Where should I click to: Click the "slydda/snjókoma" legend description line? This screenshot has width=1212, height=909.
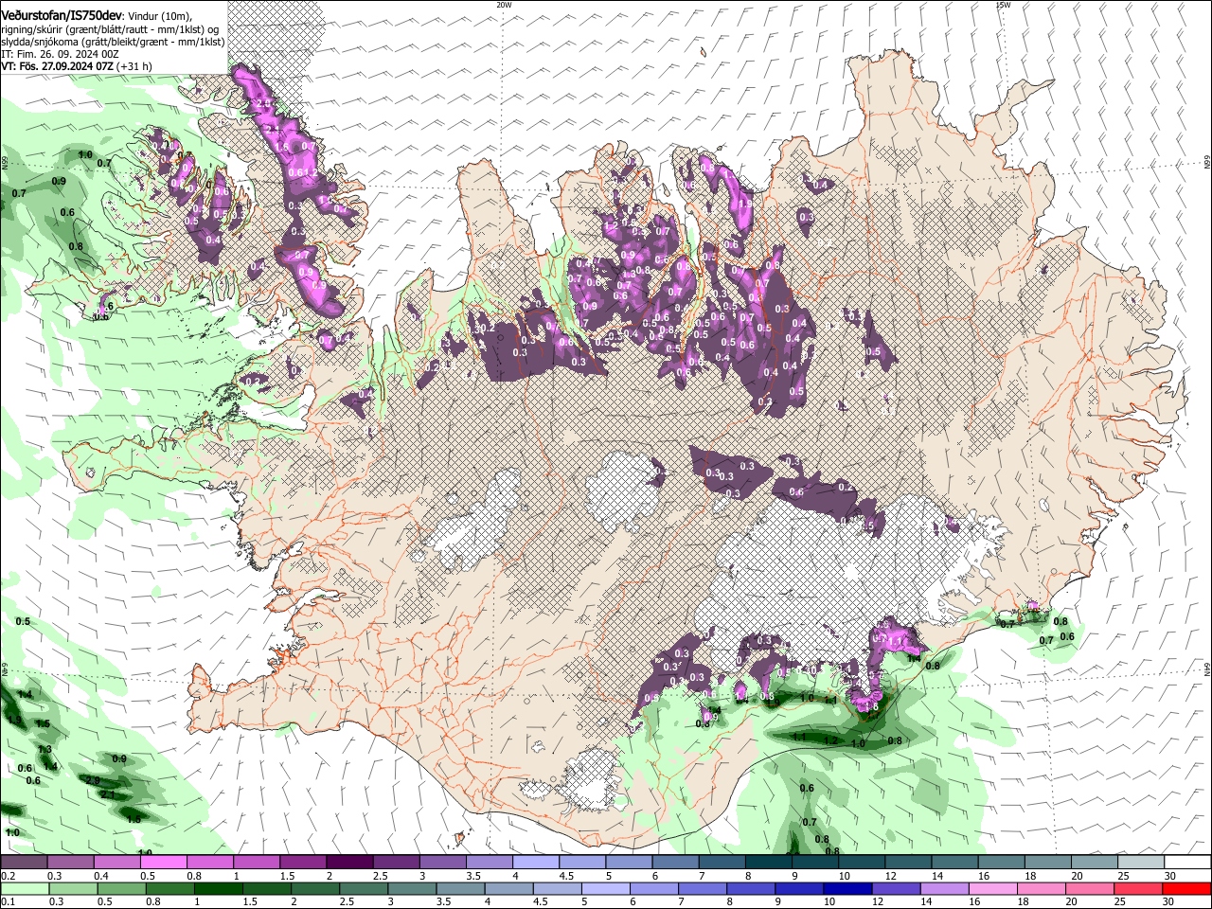pos(113,42)
